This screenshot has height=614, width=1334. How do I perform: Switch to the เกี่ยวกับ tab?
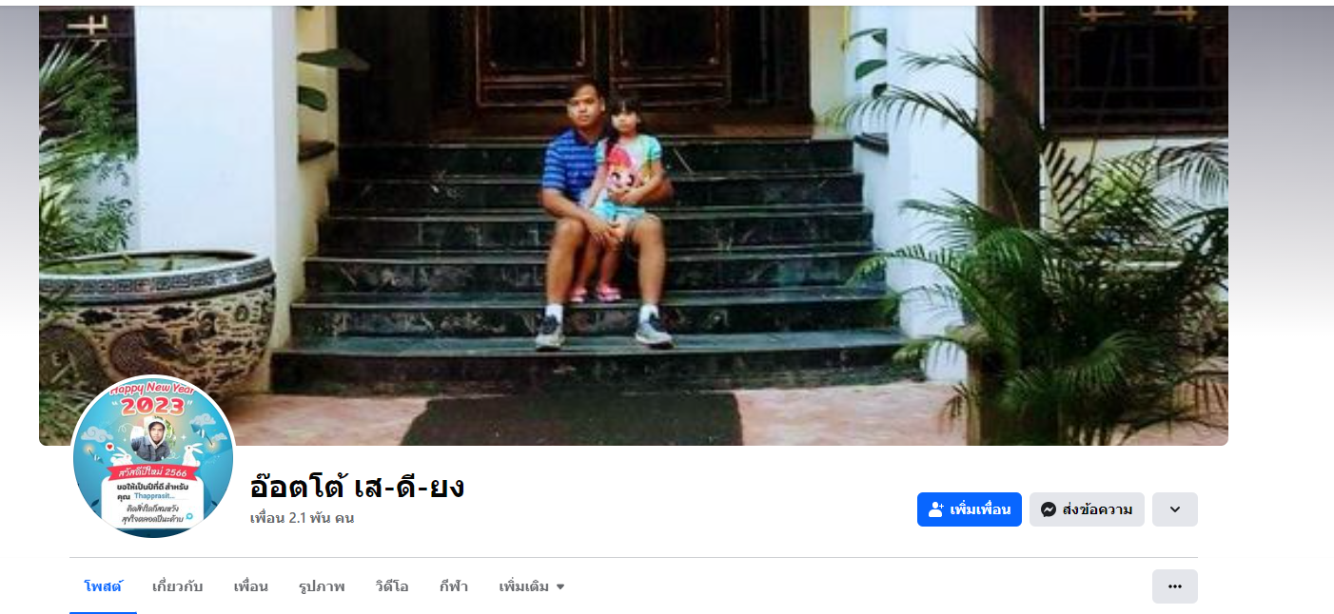coord(178,586)
